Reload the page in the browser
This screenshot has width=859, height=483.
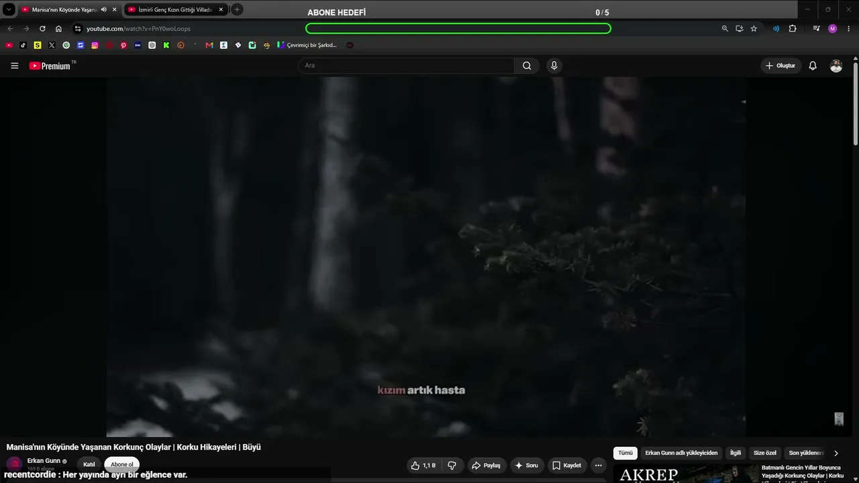click(x=42, y=29)
